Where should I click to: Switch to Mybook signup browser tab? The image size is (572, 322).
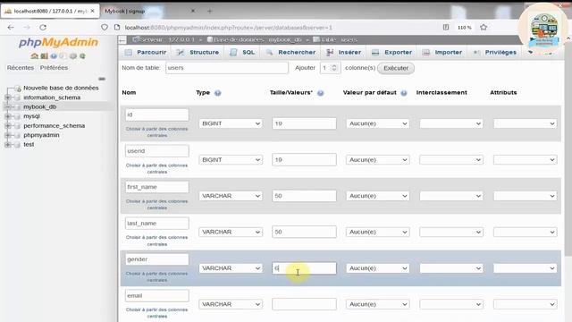125,11
